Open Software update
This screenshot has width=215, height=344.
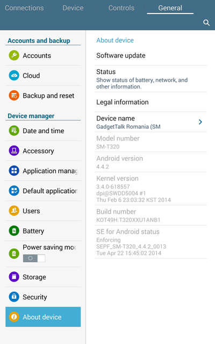tap(150, 55)
